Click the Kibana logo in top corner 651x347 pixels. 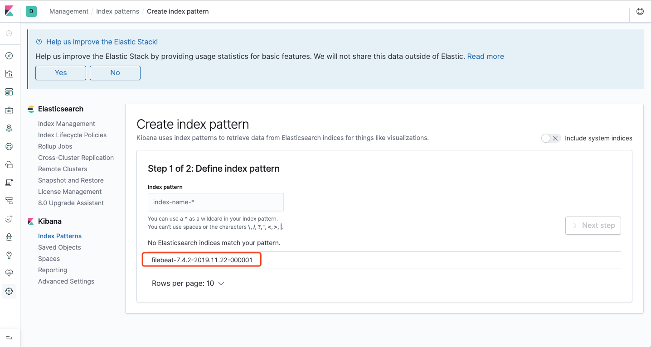pos(9,11)
